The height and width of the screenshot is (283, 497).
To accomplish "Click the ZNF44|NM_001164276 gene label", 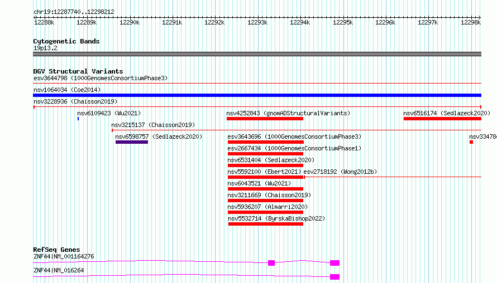I will 64,256.
